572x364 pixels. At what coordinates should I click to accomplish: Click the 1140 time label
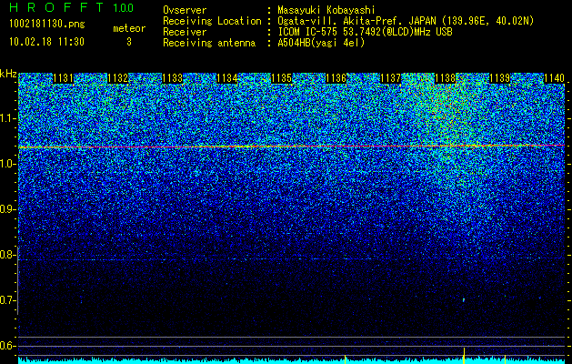coord(554,78)
